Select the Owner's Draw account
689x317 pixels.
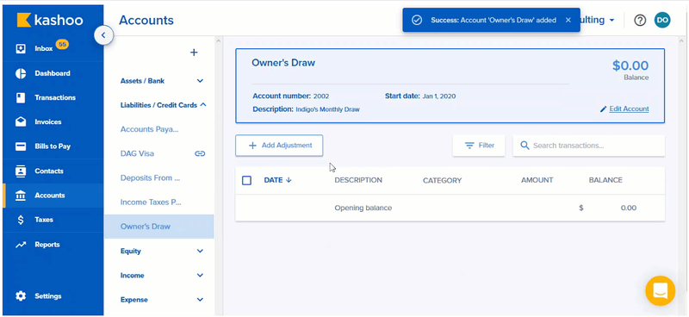tap(159, 227)
